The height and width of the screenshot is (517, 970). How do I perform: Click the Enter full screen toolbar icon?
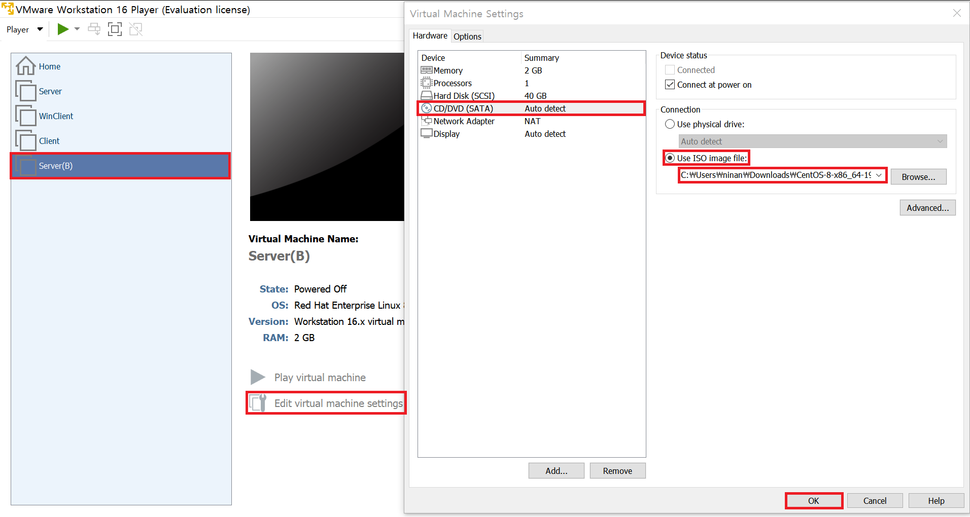(x=115, y=29)
